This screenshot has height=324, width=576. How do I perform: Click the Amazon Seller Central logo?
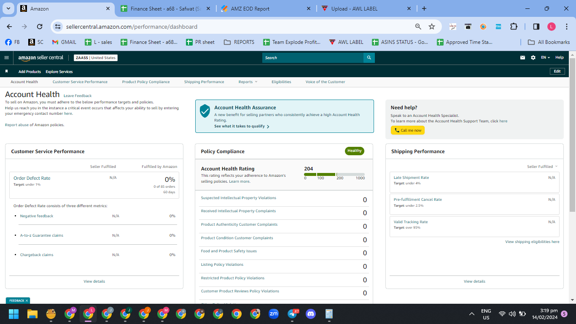[41, 58]
